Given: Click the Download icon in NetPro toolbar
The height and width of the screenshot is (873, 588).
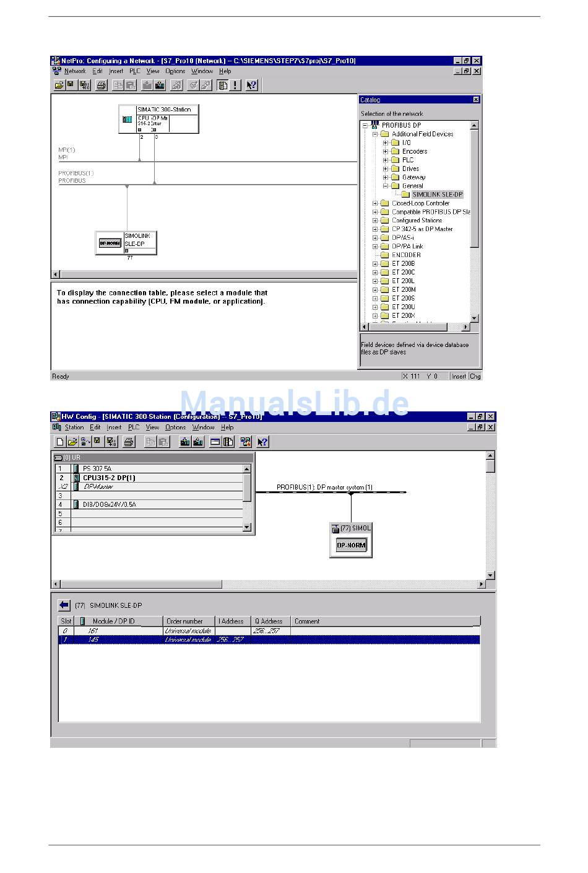Looking at the screenshot, I should (147, 86).
